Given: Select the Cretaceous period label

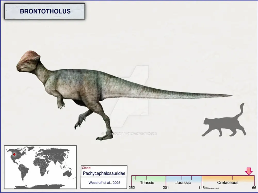Looking at the screenshot, I should click(228, 182).
